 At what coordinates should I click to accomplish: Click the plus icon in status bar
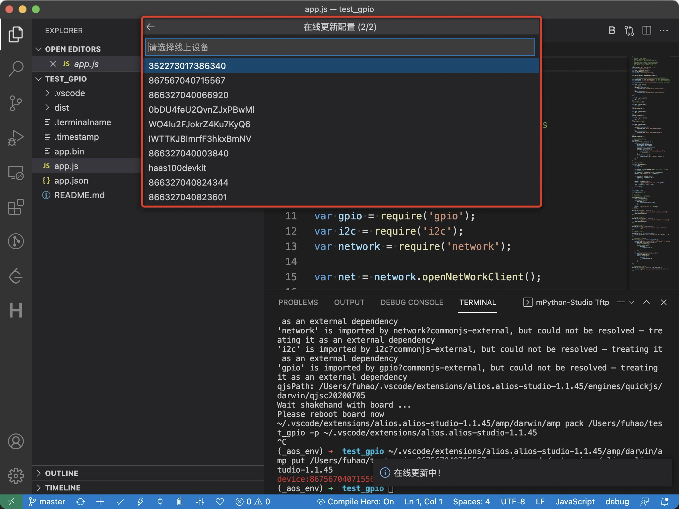[100, 502]
